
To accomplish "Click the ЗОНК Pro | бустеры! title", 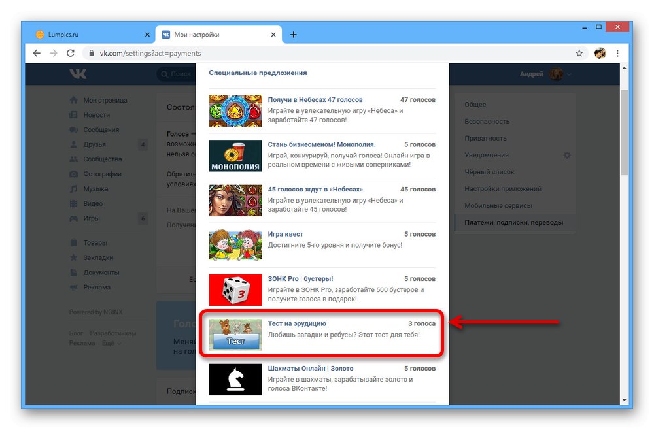I will tap(300, 279).
